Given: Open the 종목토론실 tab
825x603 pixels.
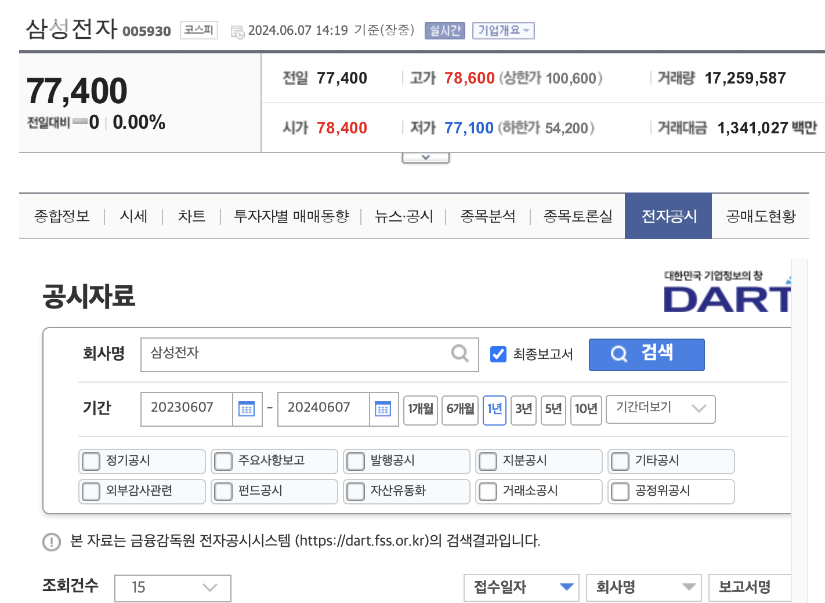Looking at the screenshot, I should [x=578, y=216].
